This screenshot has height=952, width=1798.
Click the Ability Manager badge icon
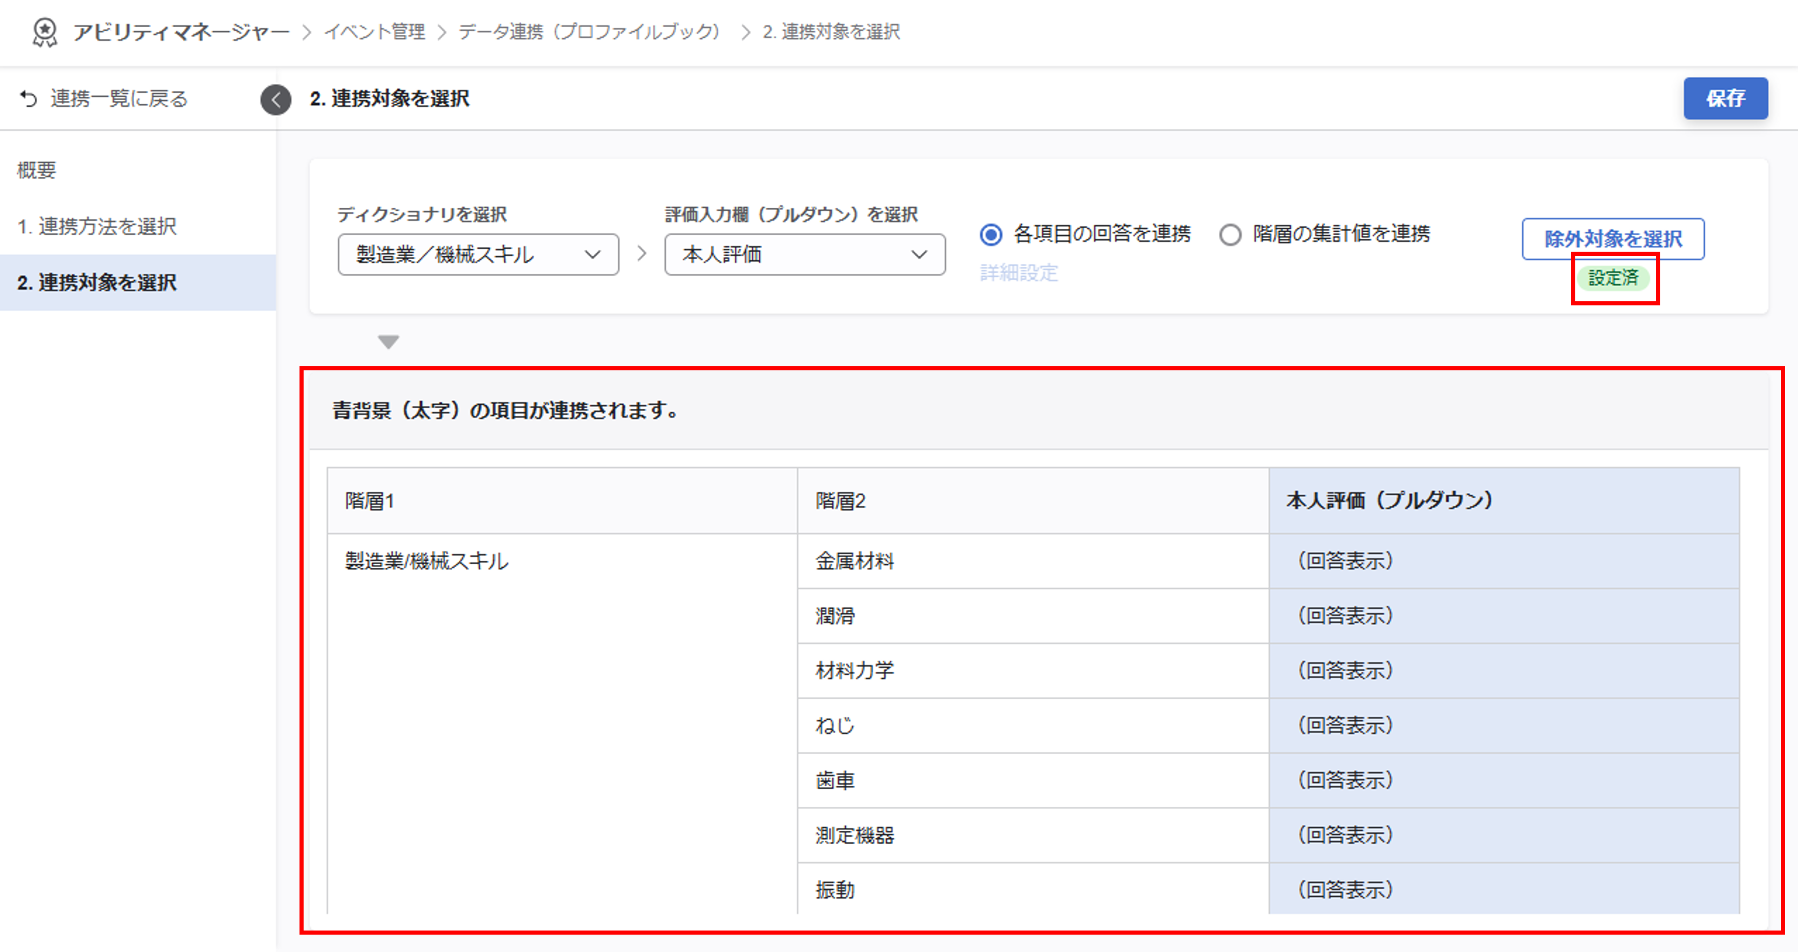coord(46,32)
